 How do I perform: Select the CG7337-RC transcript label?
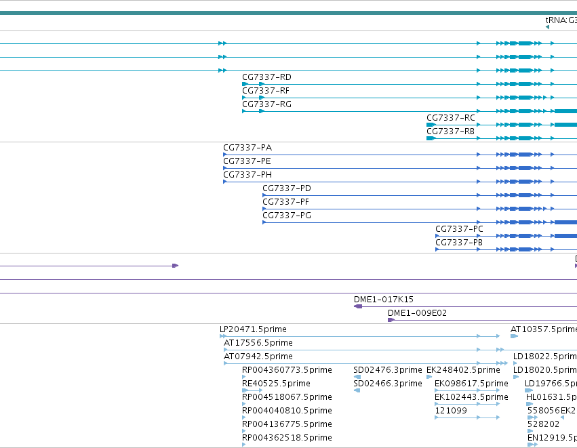point(450,118)
